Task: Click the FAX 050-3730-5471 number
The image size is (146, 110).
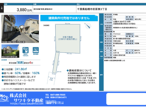Action: point(56,97)
